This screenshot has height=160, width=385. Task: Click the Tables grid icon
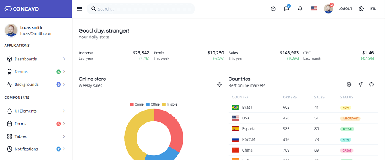(x=9, y=136)
